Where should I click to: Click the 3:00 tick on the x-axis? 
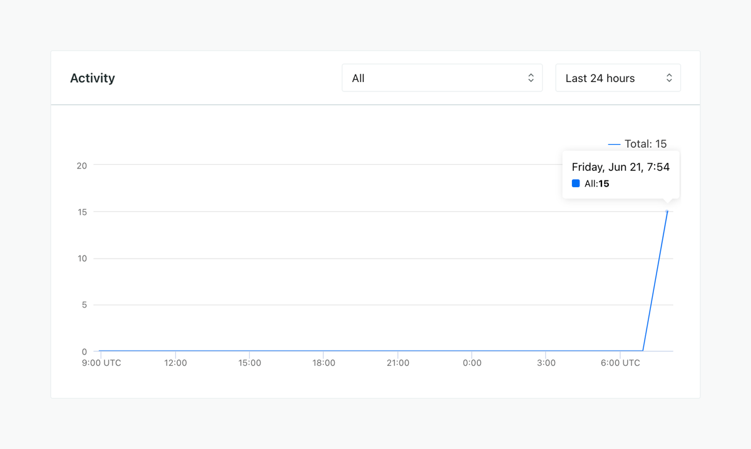click(546, 362)
